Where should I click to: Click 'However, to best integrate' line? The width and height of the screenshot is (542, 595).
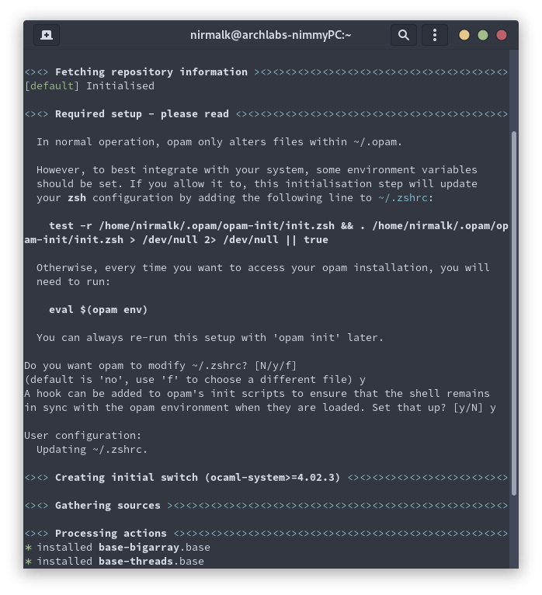[x=257, y=170]
